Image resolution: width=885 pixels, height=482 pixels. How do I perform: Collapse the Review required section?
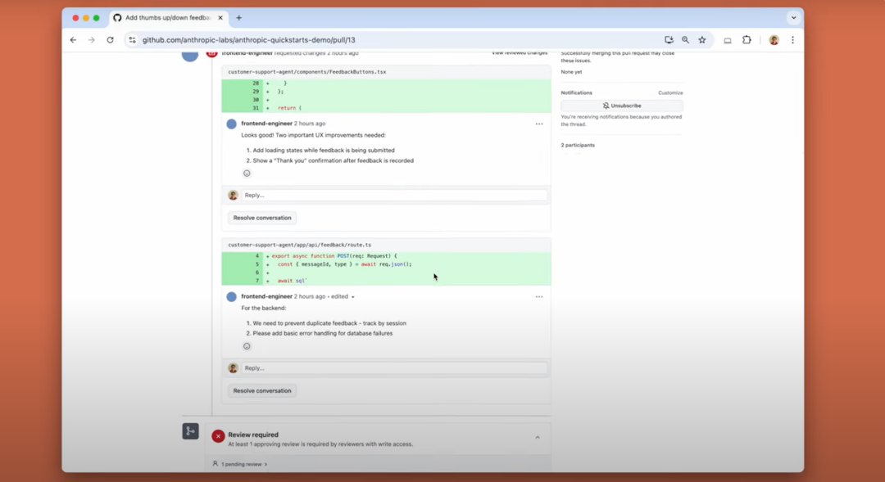(538, 438)
